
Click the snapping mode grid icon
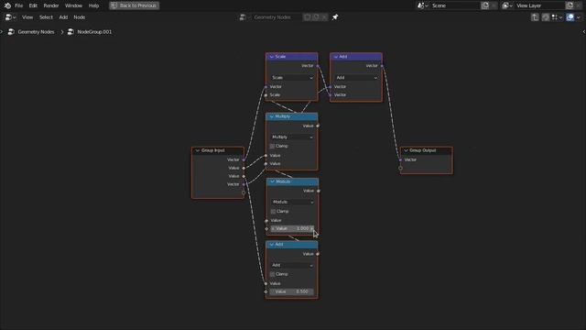pos(555,17)
